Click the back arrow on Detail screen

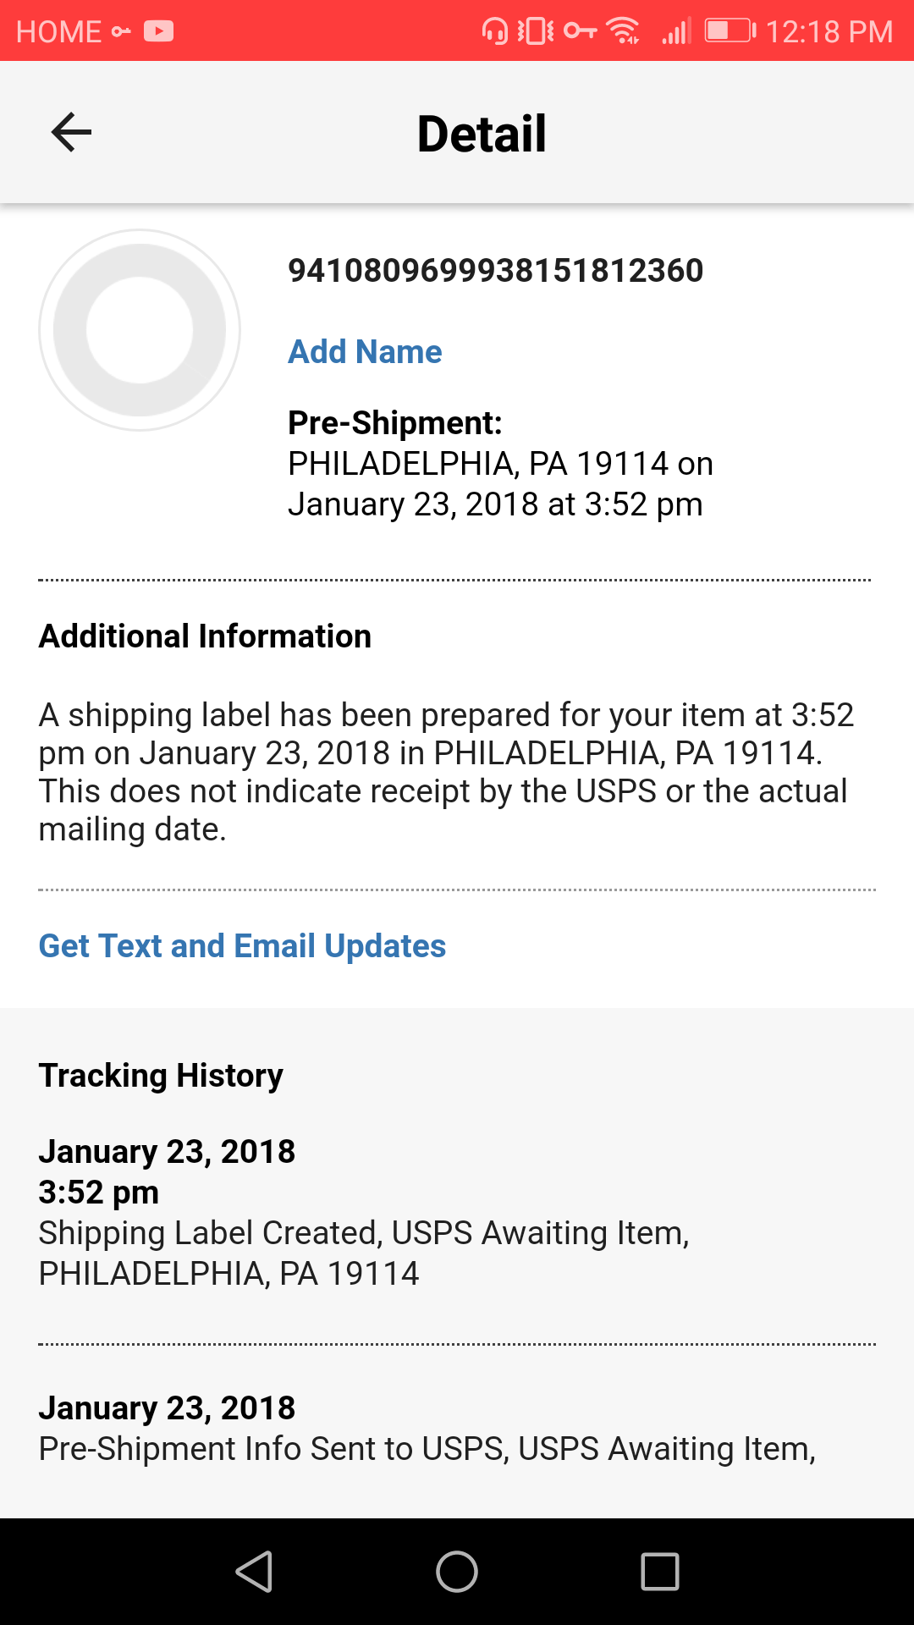(x=70, y=132)
